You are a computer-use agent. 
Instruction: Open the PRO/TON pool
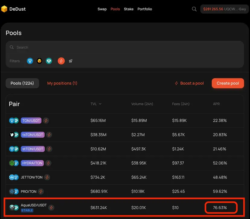click(29, 192)
